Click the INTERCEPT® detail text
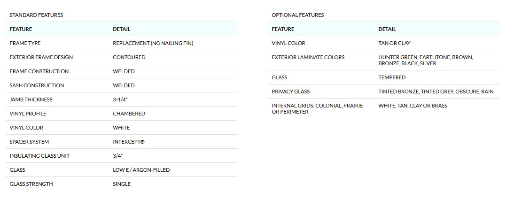The image size is (506, 199). pos(129,142)
